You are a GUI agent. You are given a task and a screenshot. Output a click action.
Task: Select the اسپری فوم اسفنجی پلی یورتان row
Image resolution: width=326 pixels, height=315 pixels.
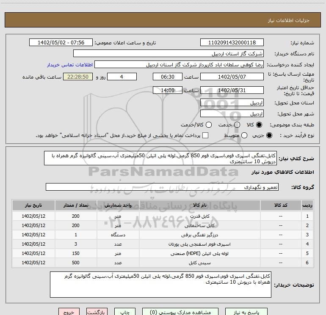(163, 244)
